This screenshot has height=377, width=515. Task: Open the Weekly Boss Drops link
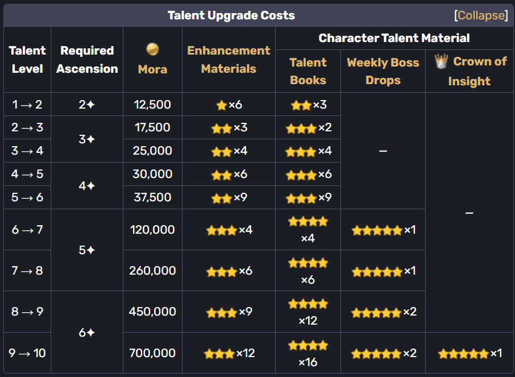[x=383, y=71]
